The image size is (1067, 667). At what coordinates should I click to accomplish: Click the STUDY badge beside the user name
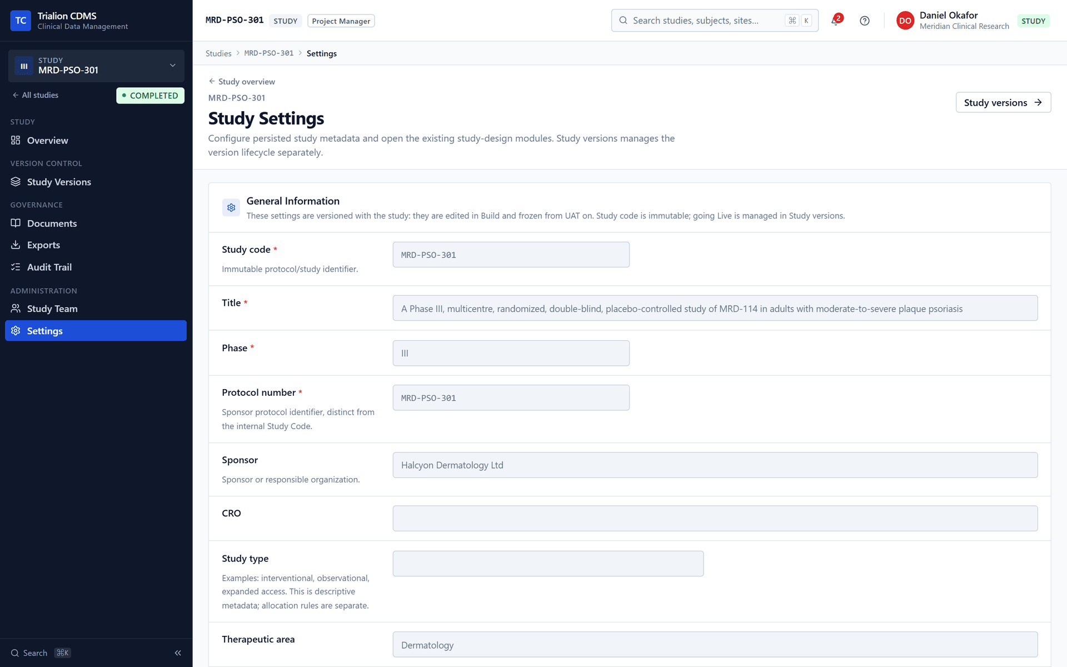click(1033, 21)
